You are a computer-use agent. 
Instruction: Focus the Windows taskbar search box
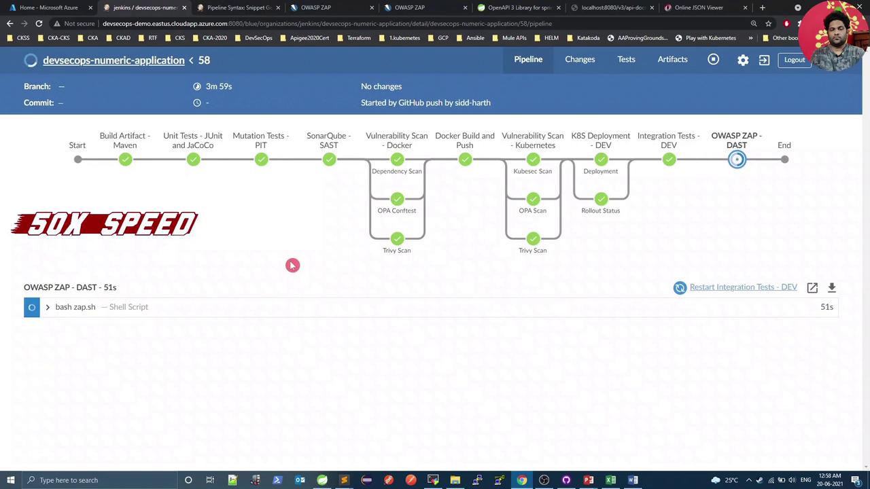pyautogui.click(x=95, y=480)
